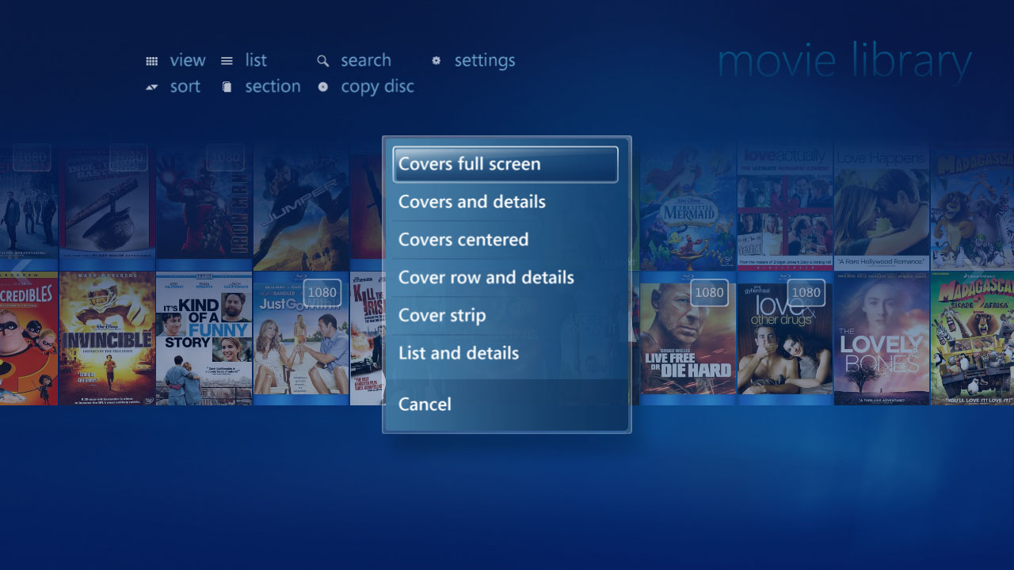Select the top-row Madagascar cover
The height and width of the screenshot is (570, 1014).
tap(973, 206)
